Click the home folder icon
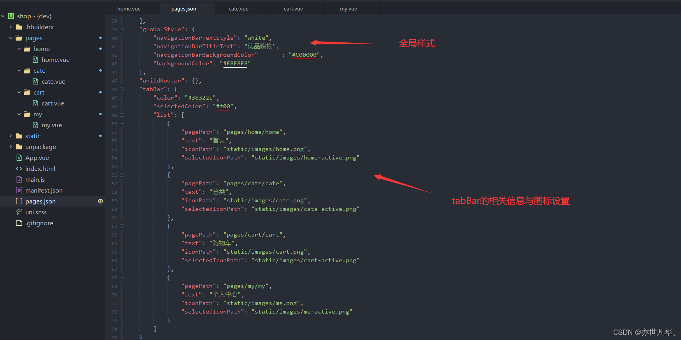This screenshot has height=340, width=681. (27, 49)
